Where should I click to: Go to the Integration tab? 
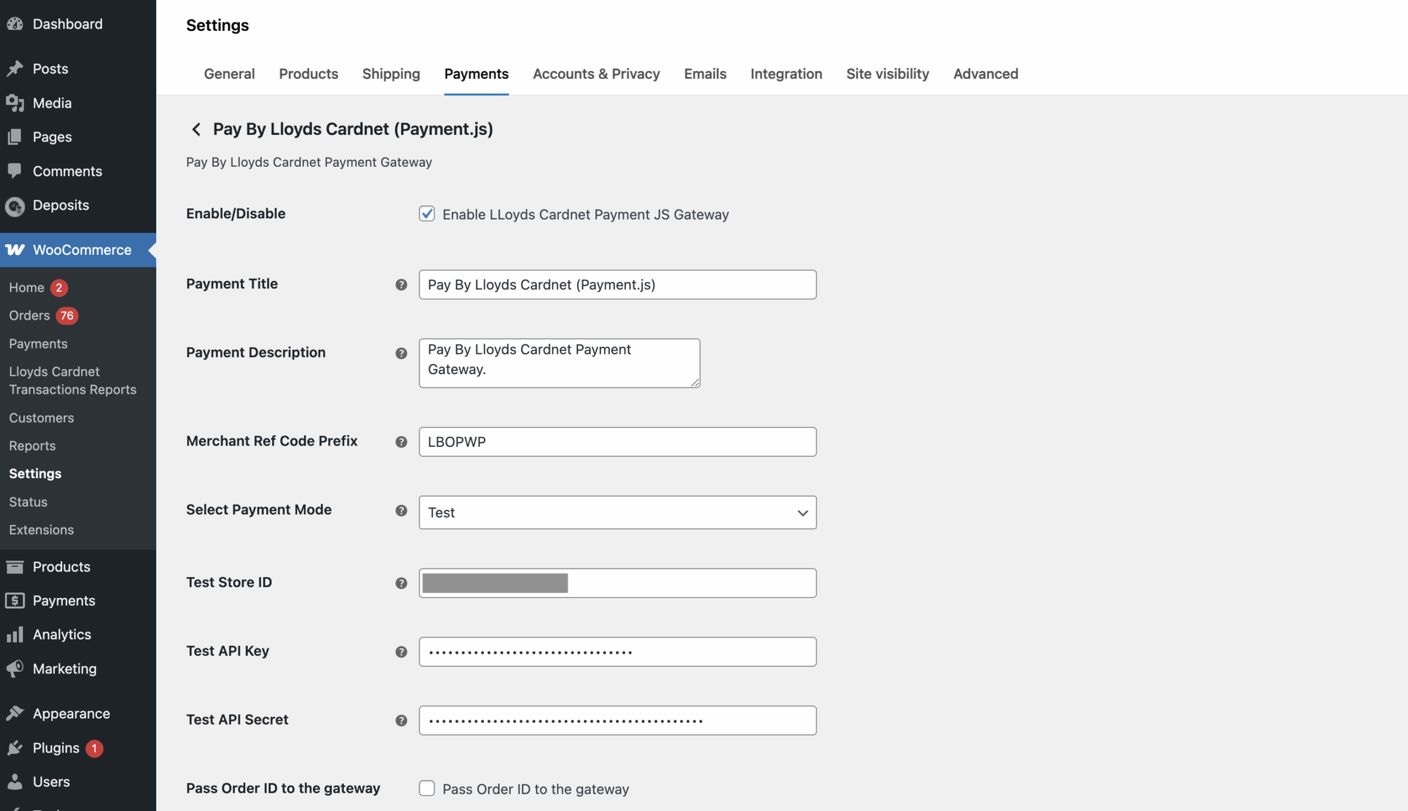point(786,74)
